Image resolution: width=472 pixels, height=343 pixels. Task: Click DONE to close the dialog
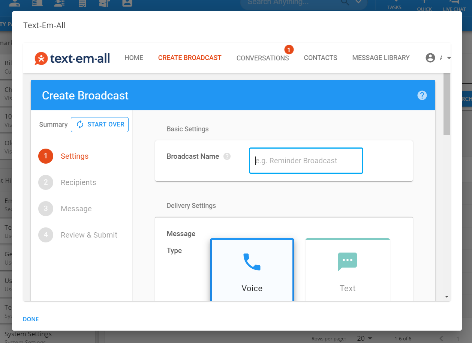31,319
